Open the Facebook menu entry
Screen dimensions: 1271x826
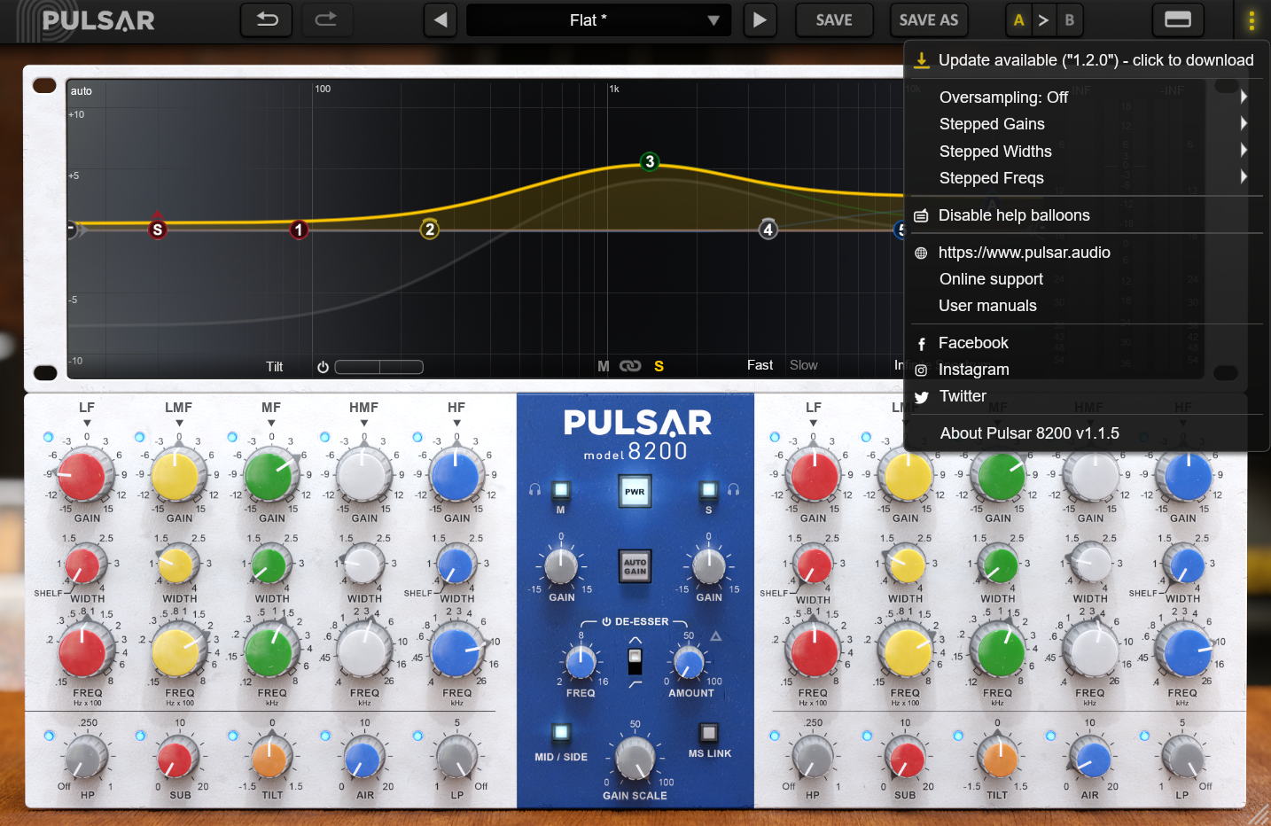[1086, 343]
